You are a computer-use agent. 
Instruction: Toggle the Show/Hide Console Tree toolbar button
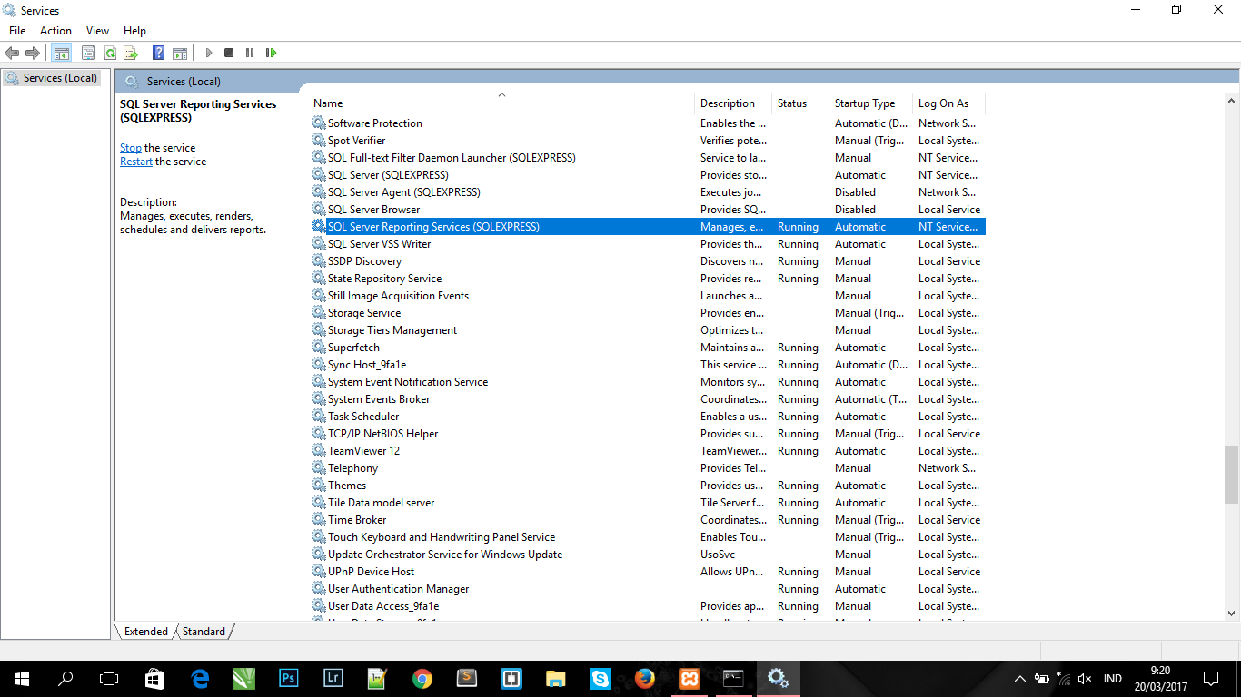coord(61,53)
